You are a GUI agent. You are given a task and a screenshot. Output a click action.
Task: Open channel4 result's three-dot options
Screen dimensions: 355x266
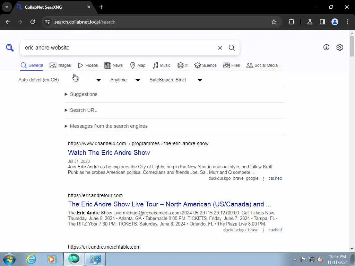coord(263,179)
